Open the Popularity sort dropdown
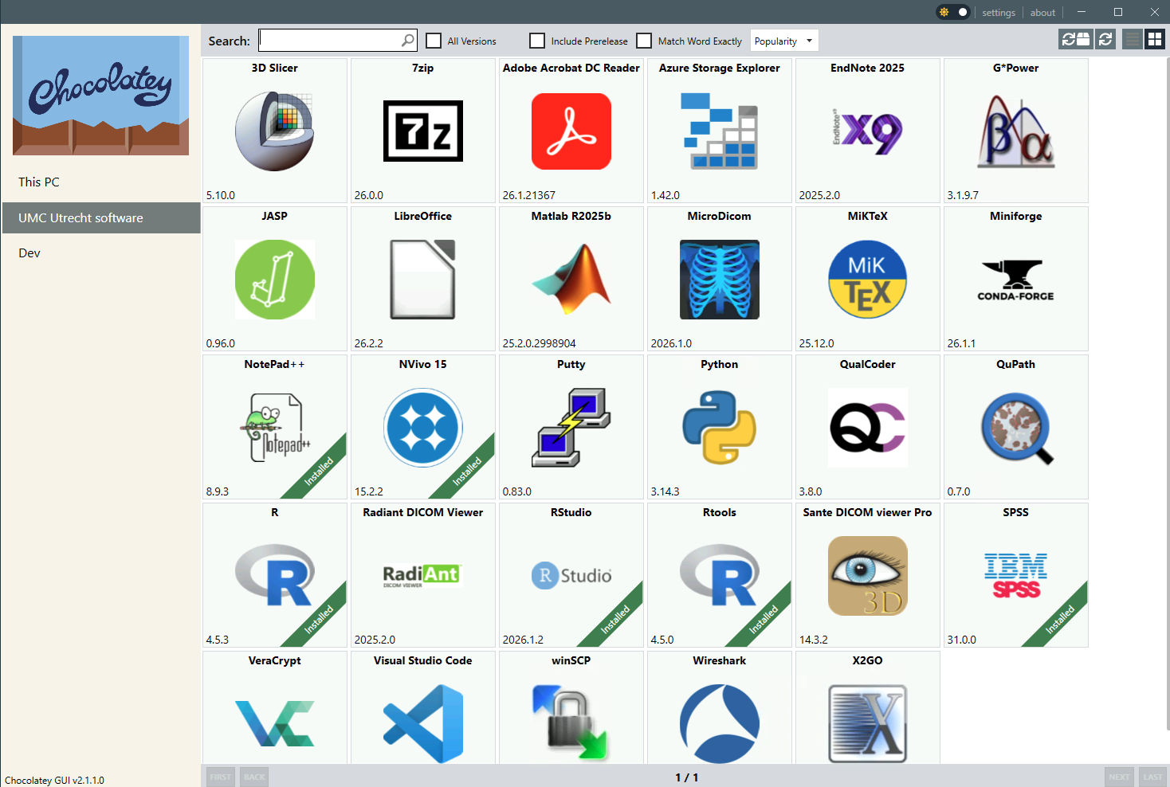The height and width of the screenshot is (787, 1170). coord(784,41)
